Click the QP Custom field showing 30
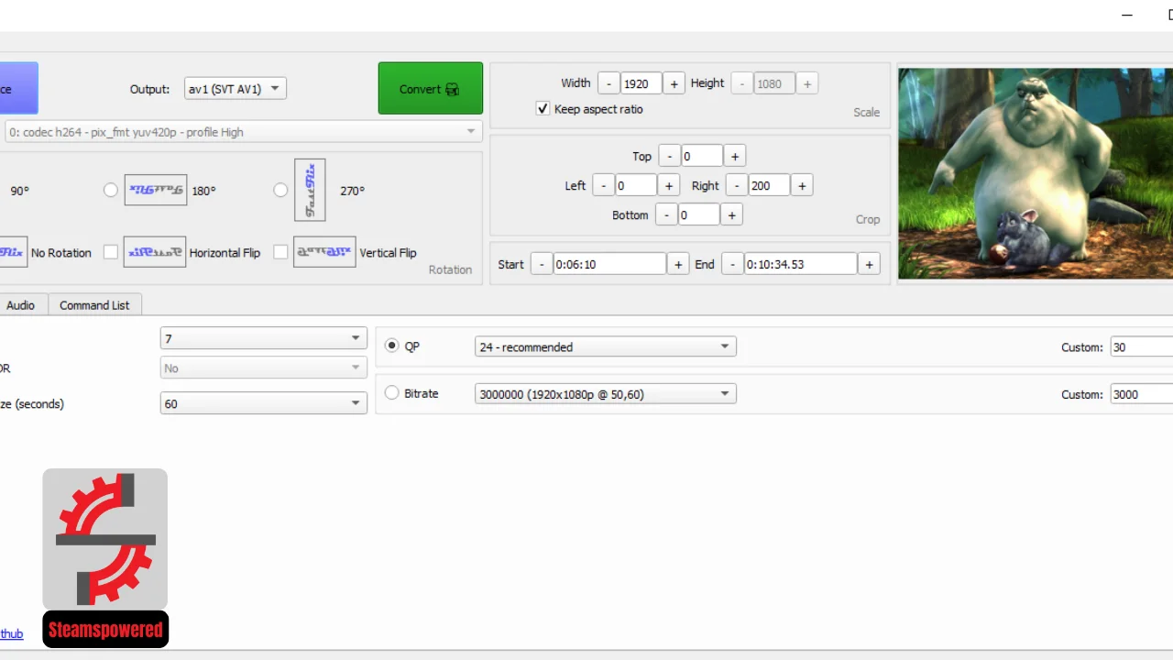Screen dimensions: 1173x660 pyautogui.click(x=1141, y=347)
